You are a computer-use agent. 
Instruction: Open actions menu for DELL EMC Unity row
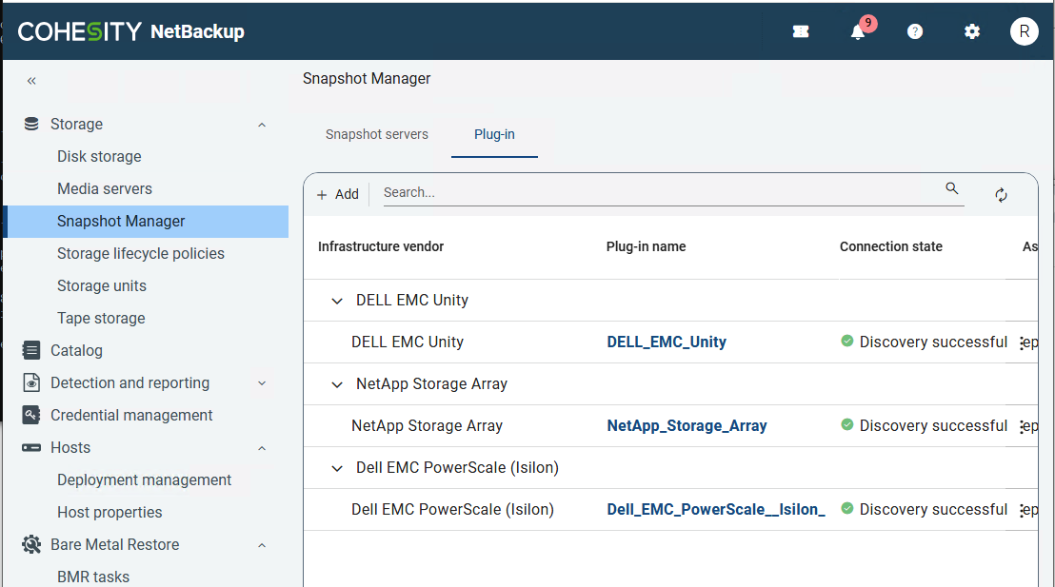1022,342
